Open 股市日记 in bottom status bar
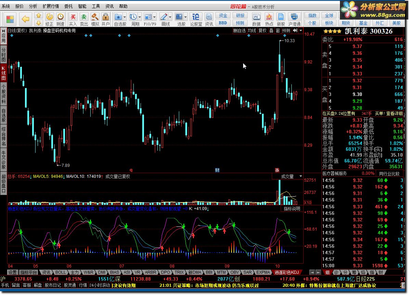 point(53,285)
